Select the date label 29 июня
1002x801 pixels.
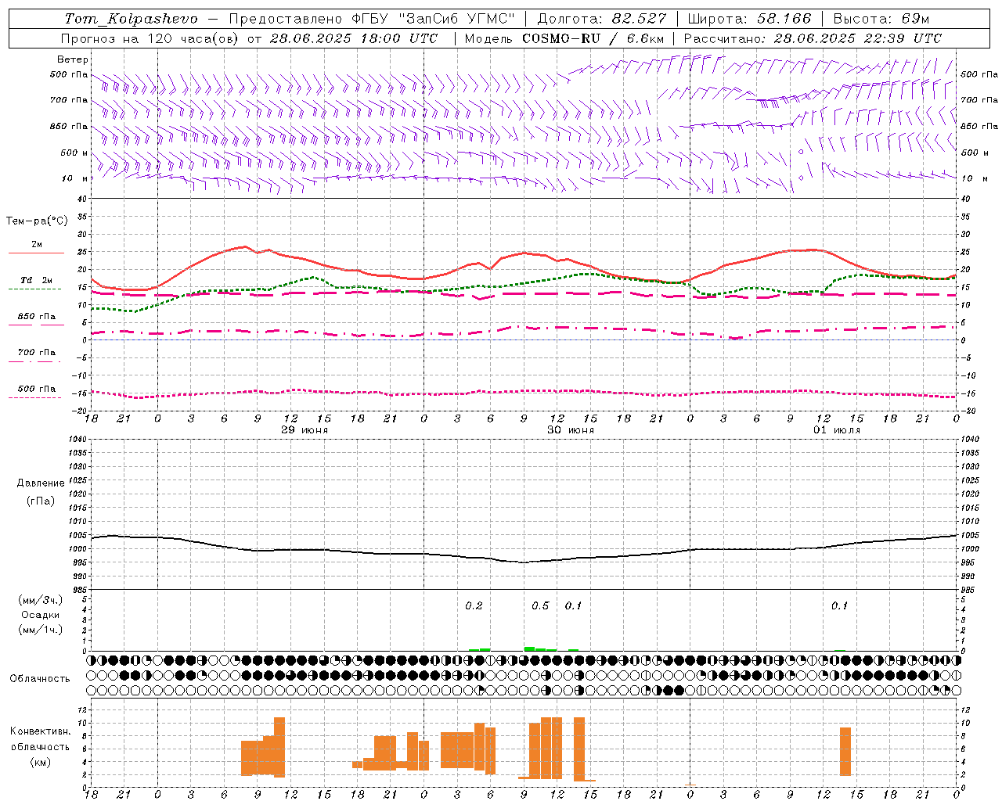pos(305,430)
